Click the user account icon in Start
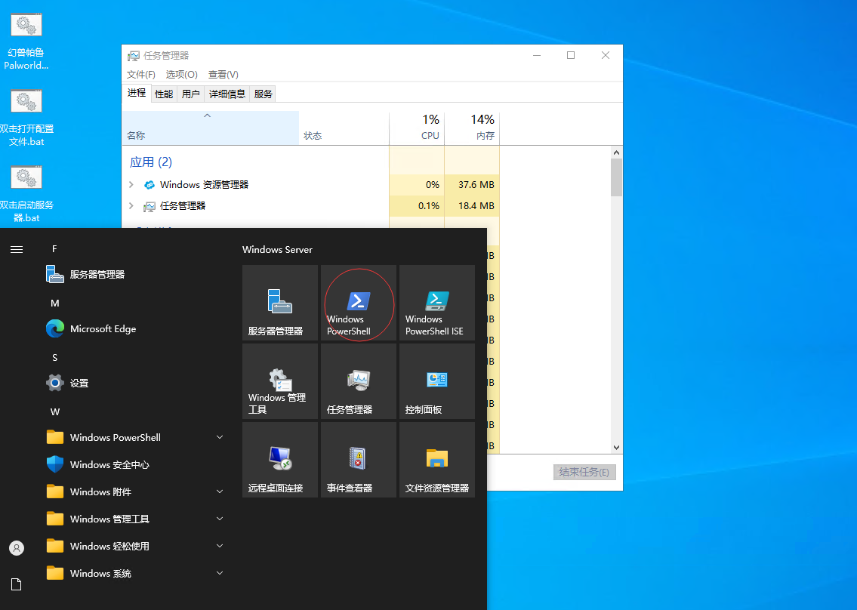 click(17, 547)
